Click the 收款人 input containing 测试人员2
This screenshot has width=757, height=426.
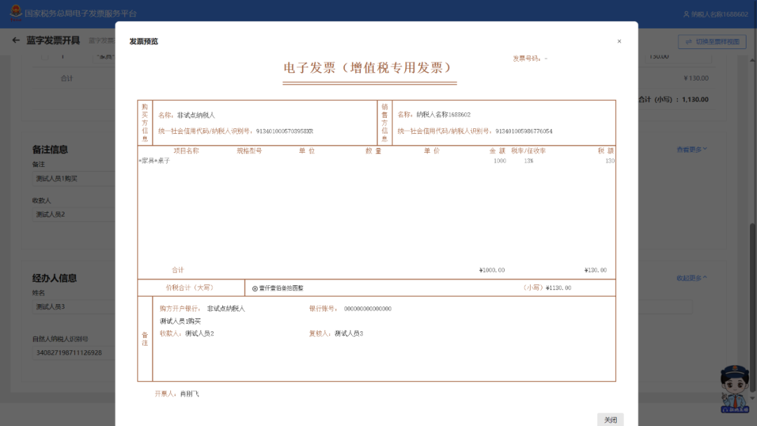pos(74,214)
